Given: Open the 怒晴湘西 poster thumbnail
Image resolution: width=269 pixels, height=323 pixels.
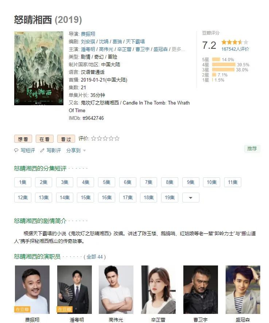Looking at the screenshot, I should point(39,68).
